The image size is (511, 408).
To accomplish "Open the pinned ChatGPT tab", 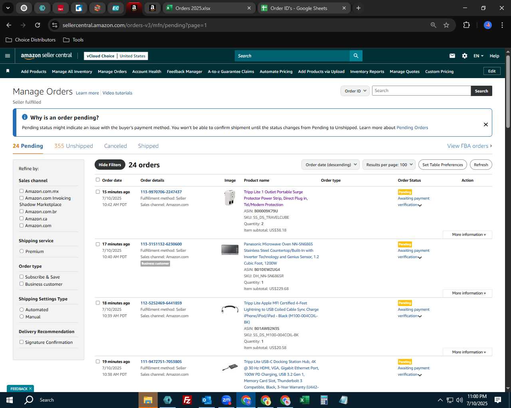I will 24,8.
